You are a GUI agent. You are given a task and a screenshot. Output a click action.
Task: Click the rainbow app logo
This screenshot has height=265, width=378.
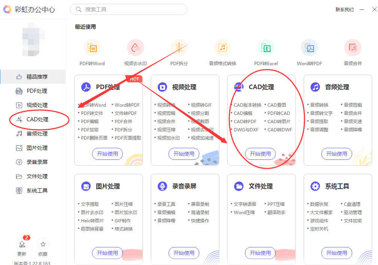click(7, 9)
